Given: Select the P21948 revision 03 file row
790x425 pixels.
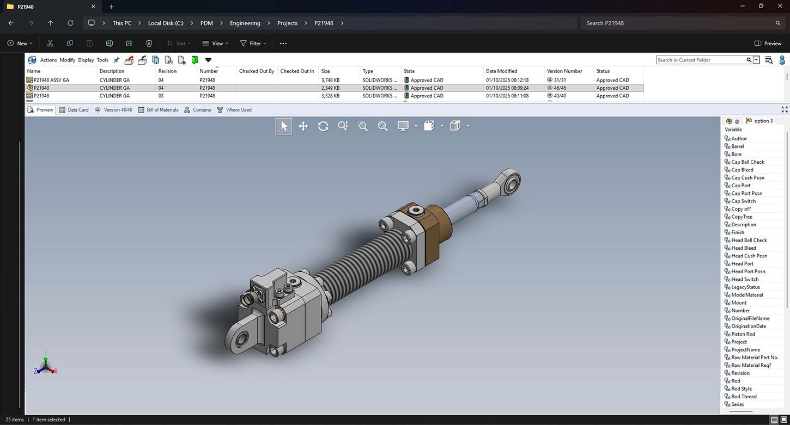Looking at the screenshot, I should pyautogui.click(x=335, y=96).
